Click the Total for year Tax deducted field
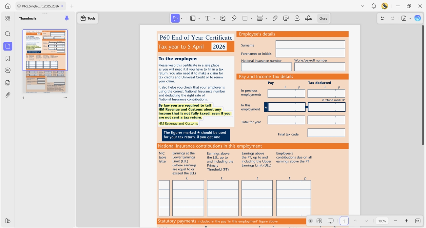The width and height of the screenshot is (426, 228). click(326, 120)
